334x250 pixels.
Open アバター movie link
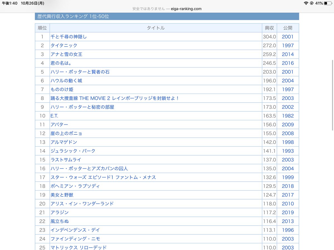point(59,124)
